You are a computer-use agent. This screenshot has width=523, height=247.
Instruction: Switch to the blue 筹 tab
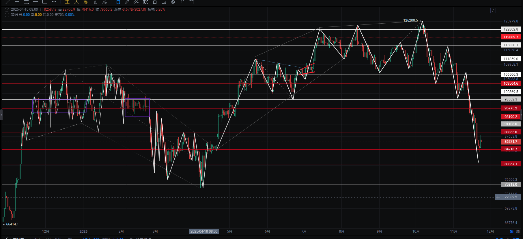click(512, 231)
